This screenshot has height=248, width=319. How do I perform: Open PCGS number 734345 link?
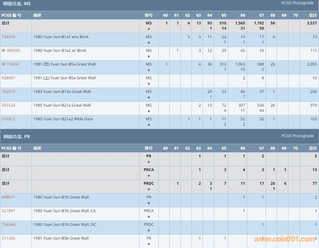(8, 37)
